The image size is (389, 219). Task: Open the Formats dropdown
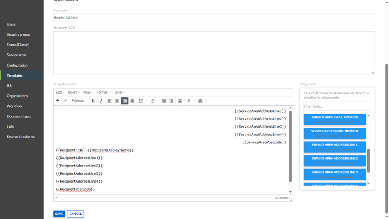click(x=79, y=101)
